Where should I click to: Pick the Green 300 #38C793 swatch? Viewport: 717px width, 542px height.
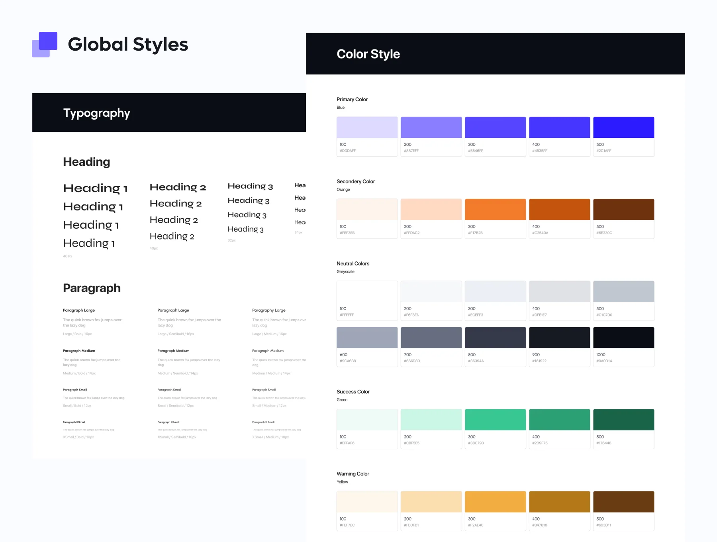click(495, 429)
